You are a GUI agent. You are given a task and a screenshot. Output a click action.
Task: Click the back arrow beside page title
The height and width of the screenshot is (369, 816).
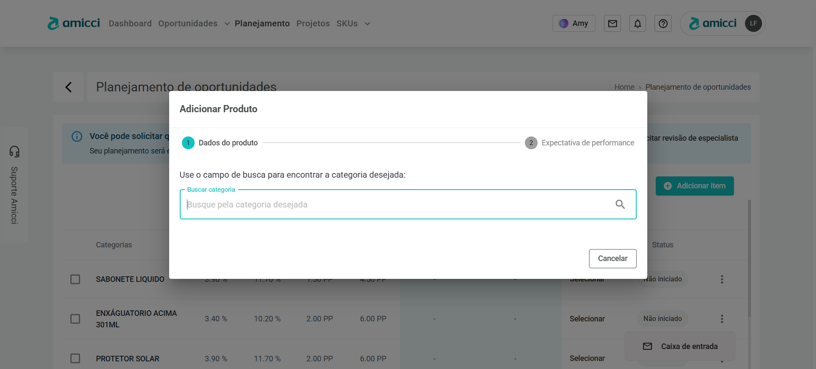click(68, 87)
